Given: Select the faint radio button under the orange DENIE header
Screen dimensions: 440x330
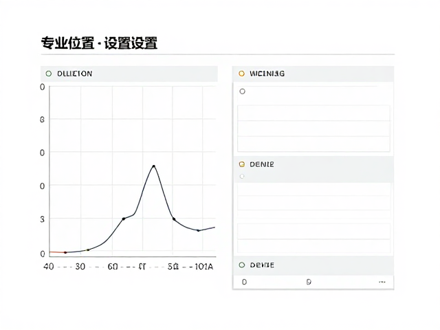Looking at the screenshot, I should point(242,176).
